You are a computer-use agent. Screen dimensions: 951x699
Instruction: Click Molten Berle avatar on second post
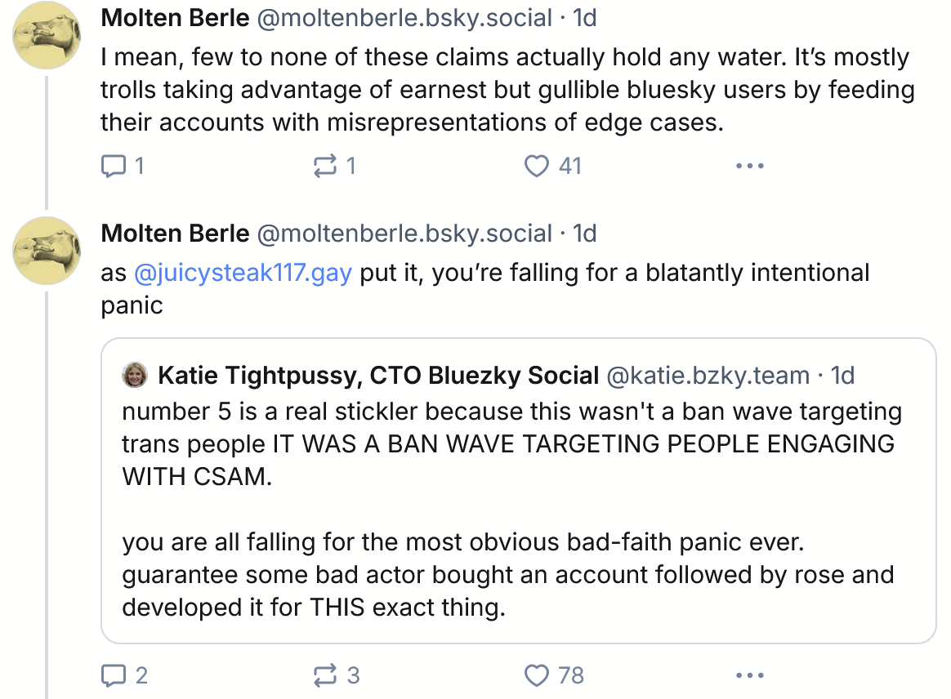(46, 252)
